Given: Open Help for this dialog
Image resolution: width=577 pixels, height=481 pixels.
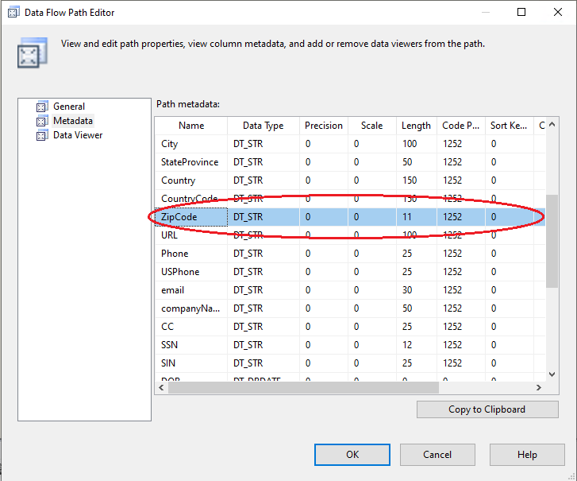Looking at the screenshot, I should pos(526,455).
